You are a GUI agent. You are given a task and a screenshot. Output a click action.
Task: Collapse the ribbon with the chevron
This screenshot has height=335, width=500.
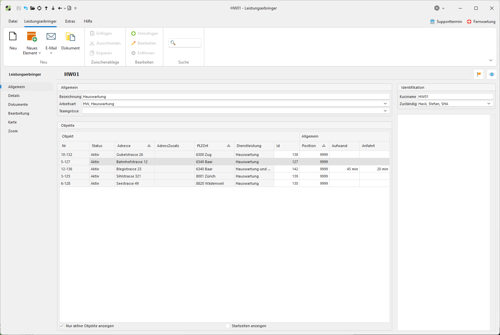(x=491, y=60)
